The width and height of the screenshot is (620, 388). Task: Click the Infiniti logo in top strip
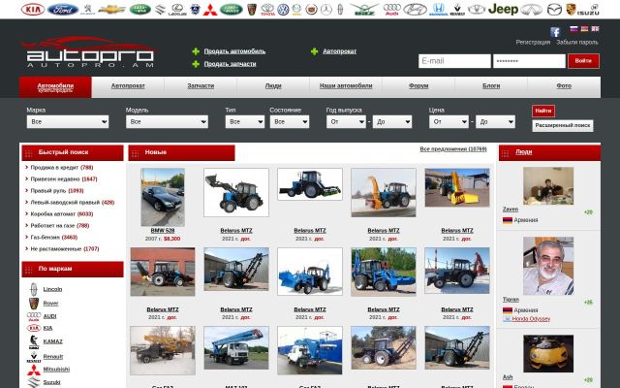532,9
